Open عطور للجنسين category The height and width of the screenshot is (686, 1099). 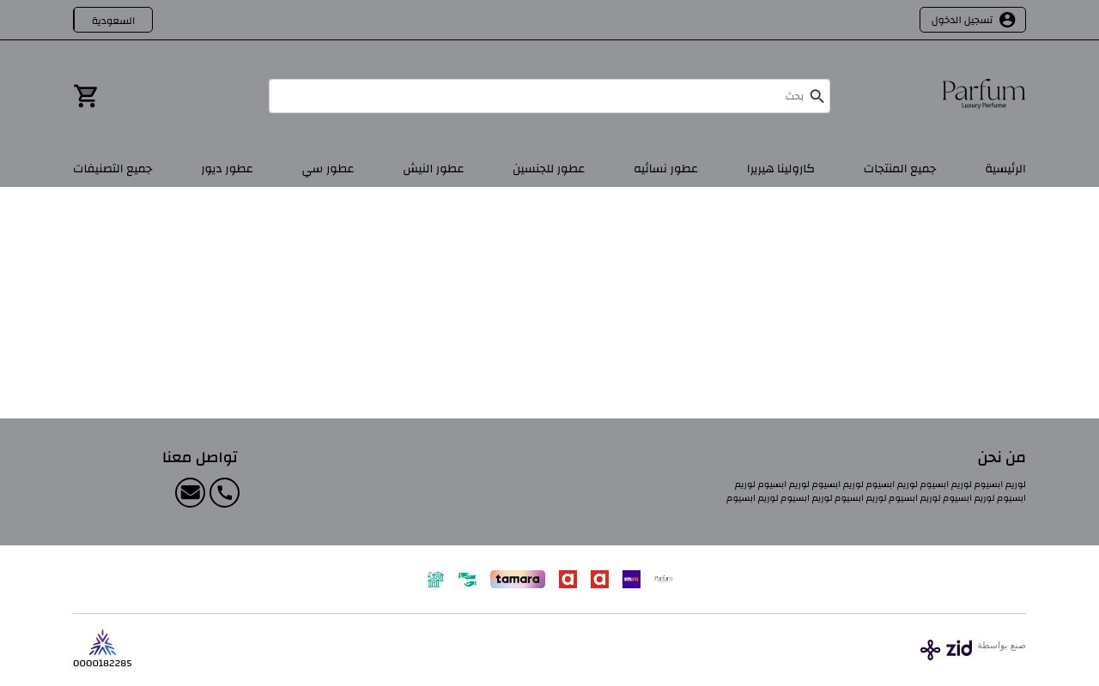coord(549,168)
